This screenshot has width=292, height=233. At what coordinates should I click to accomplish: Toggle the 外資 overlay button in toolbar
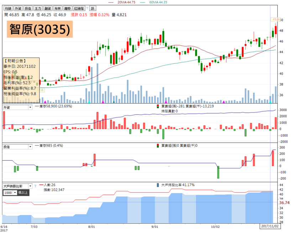click(18, 9)
